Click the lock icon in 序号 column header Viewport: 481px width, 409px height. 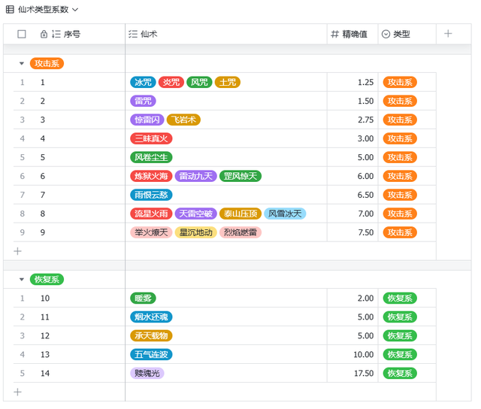pos(44,34)
